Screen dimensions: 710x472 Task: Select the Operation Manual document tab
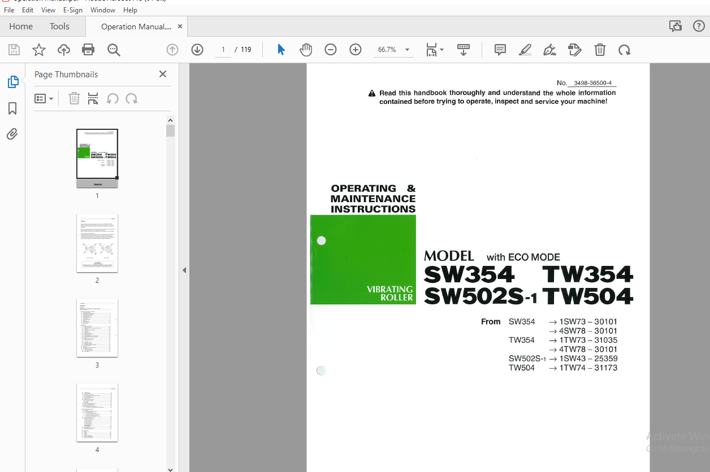pos(136,27)
